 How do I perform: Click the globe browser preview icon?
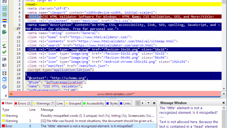click(x=4, y=87)
